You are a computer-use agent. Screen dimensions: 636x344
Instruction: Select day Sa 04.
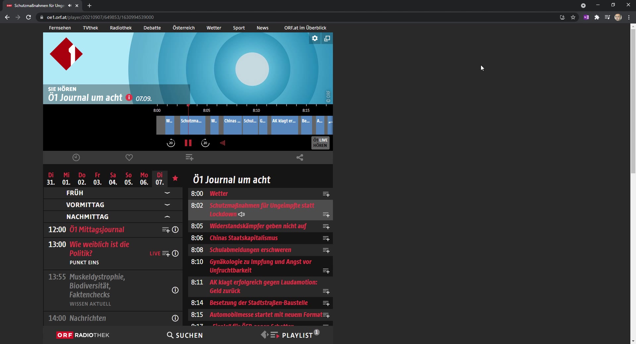(x=113, y=179)
